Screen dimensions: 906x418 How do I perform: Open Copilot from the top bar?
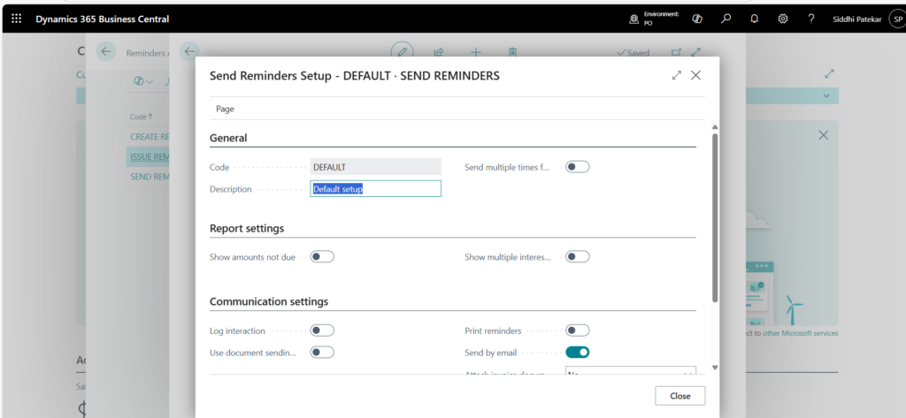[x=697, y=19]
